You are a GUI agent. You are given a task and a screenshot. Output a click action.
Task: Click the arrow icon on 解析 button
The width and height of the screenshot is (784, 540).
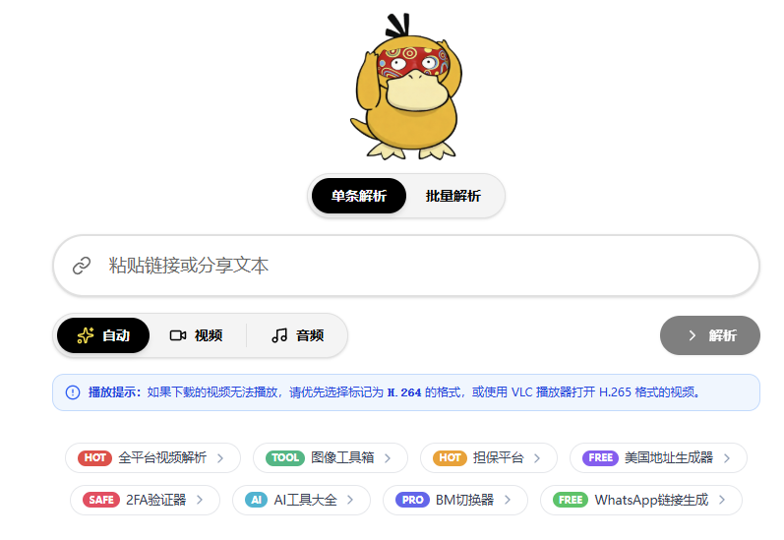(x=692, y=335)
